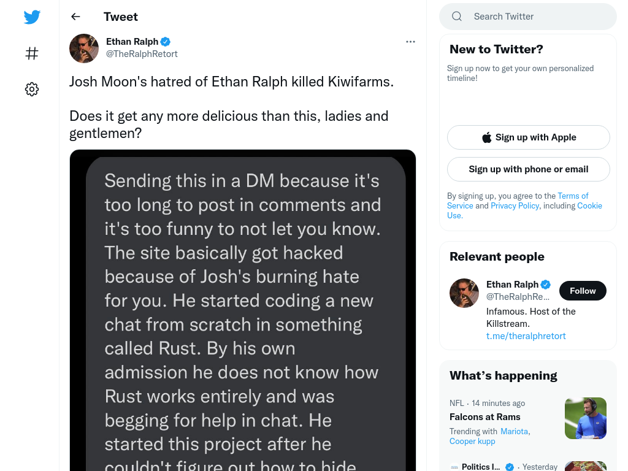Click the Mariota trending link

coord(515,431)
